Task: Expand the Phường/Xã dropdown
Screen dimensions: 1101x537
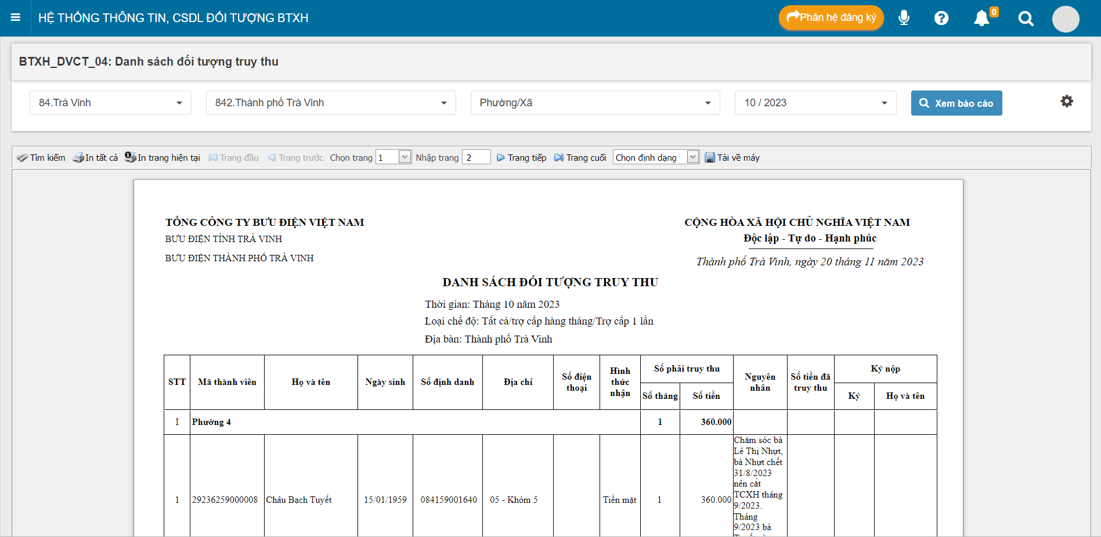Action: 595,103
